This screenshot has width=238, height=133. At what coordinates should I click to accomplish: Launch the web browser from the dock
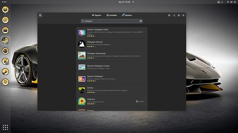pyautogui.click(x=5, y=10)
